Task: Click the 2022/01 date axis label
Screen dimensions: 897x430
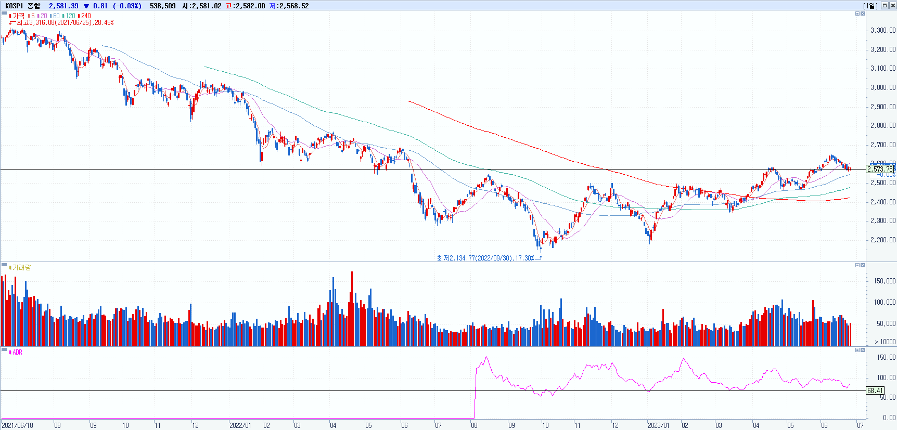Action: coord(240,425)
